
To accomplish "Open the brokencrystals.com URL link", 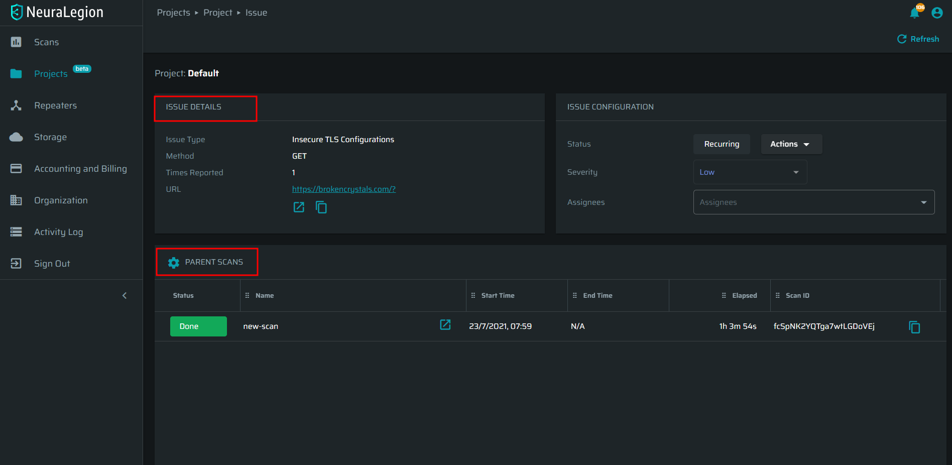I will (344, 189).
